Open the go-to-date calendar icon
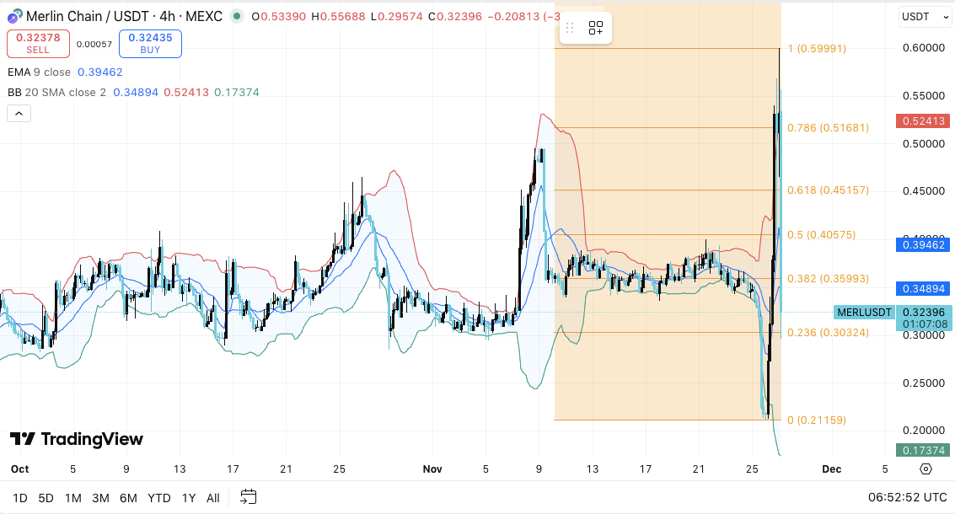 click(x=249, y=497)
